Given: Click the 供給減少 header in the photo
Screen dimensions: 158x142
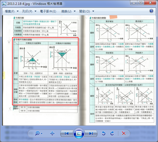Looking at the screenshot, I should (x=139, y=53).
